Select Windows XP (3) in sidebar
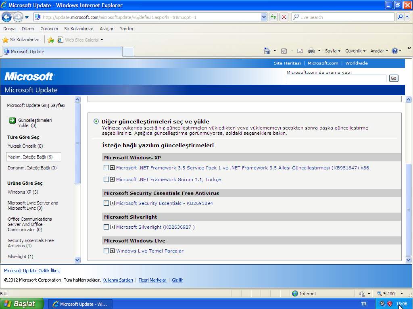 [x=23, y=192]
